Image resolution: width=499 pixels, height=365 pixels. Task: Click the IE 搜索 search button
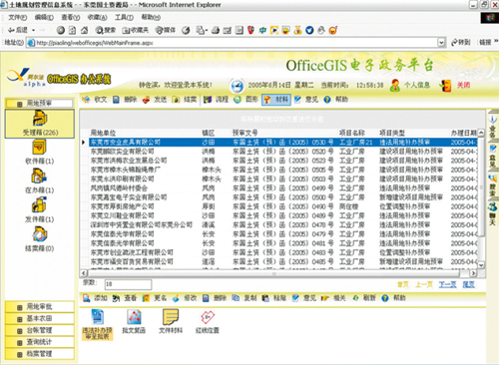click(106, 30)
